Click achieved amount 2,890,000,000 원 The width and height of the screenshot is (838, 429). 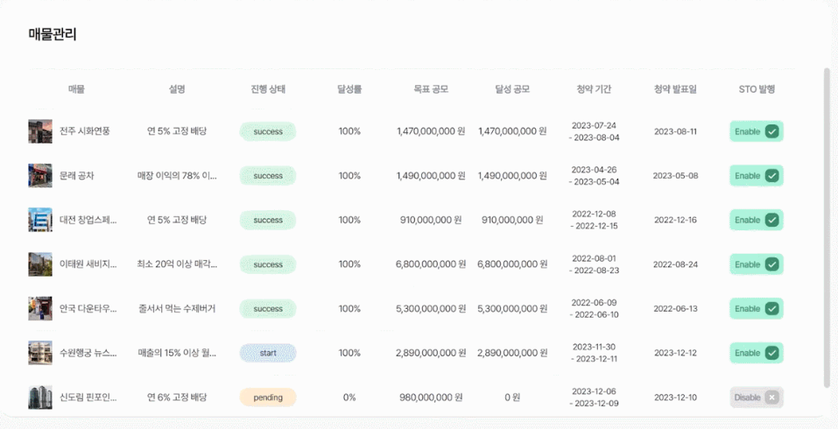pyautogui.click(x=512, y=353)
